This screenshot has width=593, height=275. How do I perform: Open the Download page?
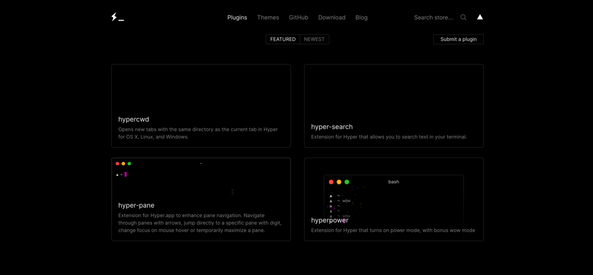click(332, 17)
